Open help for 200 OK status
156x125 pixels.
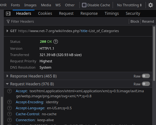coord(56,42)
